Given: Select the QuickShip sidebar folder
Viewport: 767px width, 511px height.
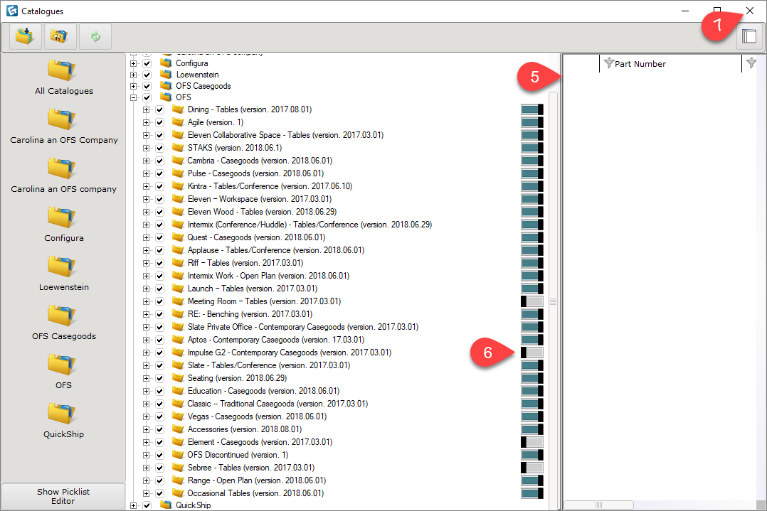Looking at the screenshot, I should [x=63, y=421].
